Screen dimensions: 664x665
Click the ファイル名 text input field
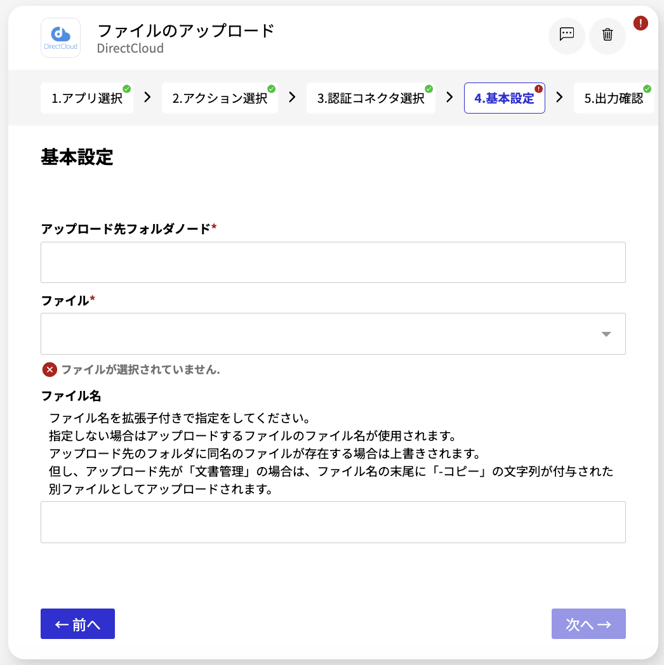(333, 522)
